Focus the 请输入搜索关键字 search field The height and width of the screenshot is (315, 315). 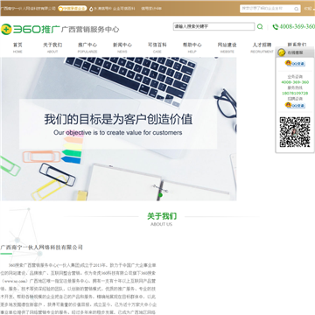coord(213,26)
